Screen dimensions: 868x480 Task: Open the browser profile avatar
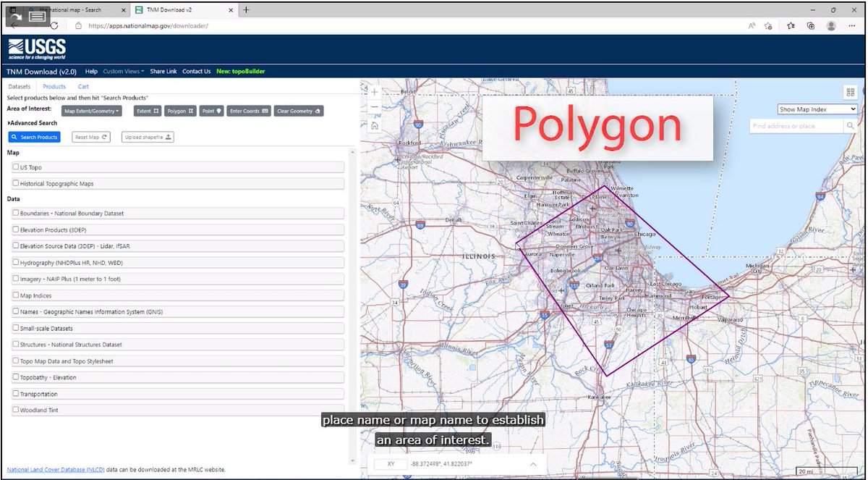tap(831, 25)
